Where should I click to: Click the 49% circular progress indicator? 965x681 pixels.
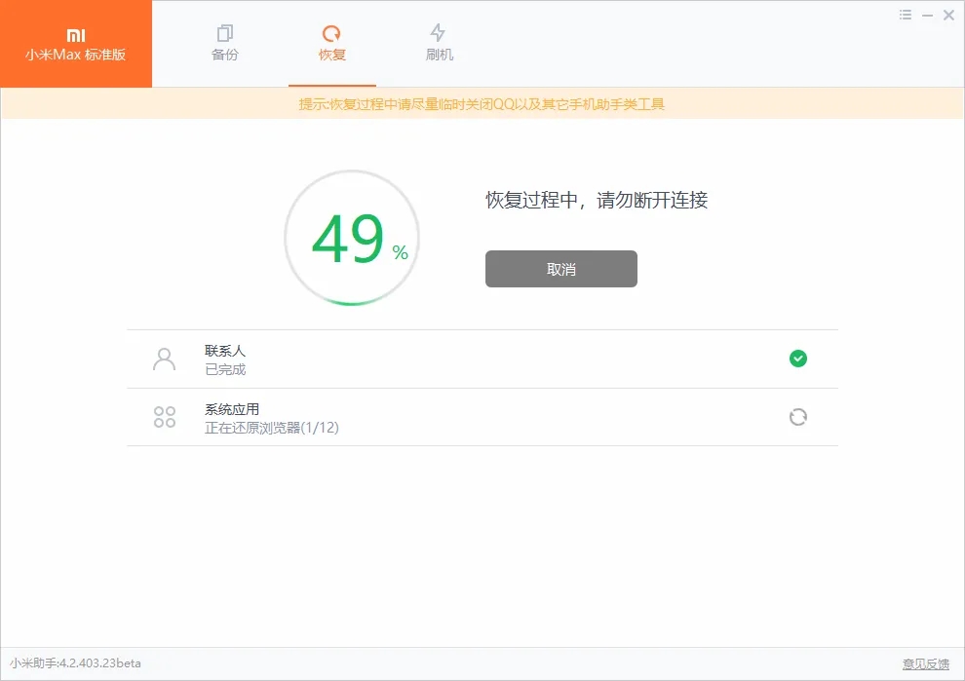(x=351, y=237)
